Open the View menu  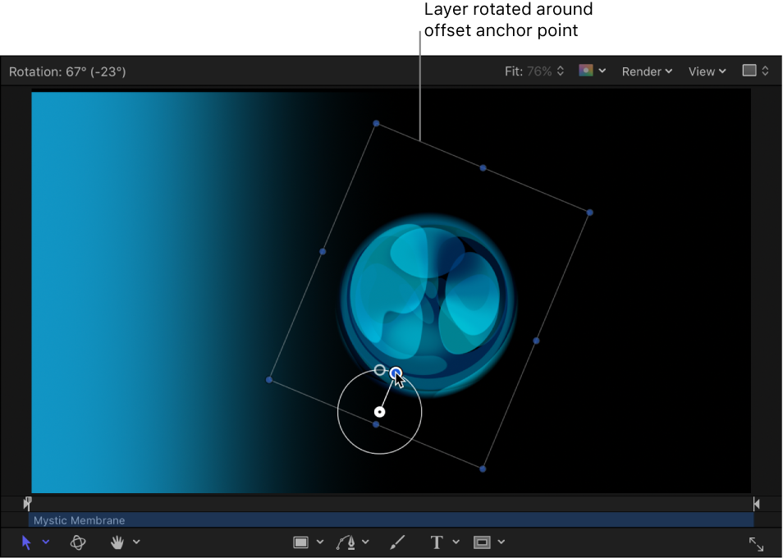tap(706, 71)
